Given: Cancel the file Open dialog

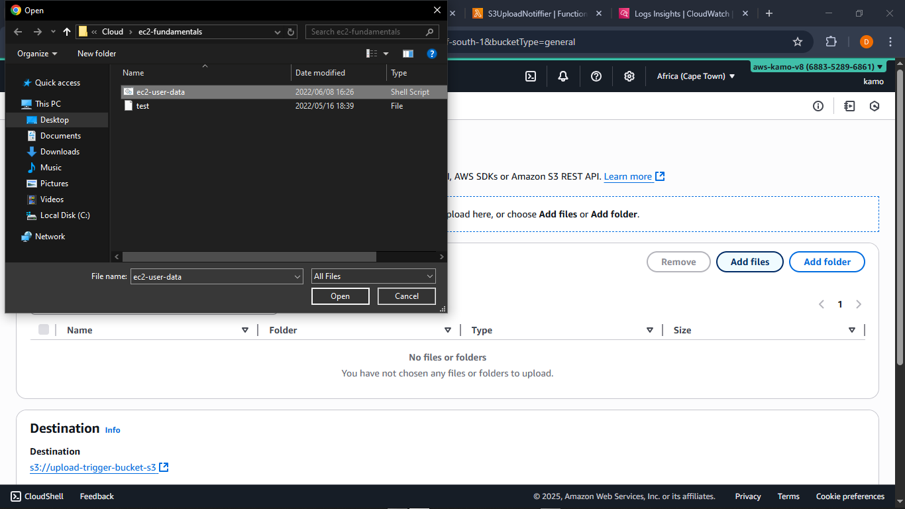Looking at the screenshot, I should pyautogui.click(x=407, y=296).
